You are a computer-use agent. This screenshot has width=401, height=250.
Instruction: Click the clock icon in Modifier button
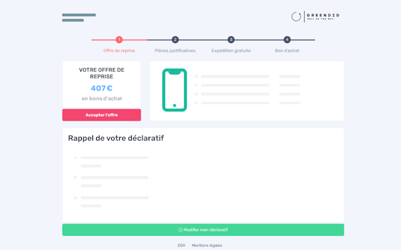tap(181, 230)
